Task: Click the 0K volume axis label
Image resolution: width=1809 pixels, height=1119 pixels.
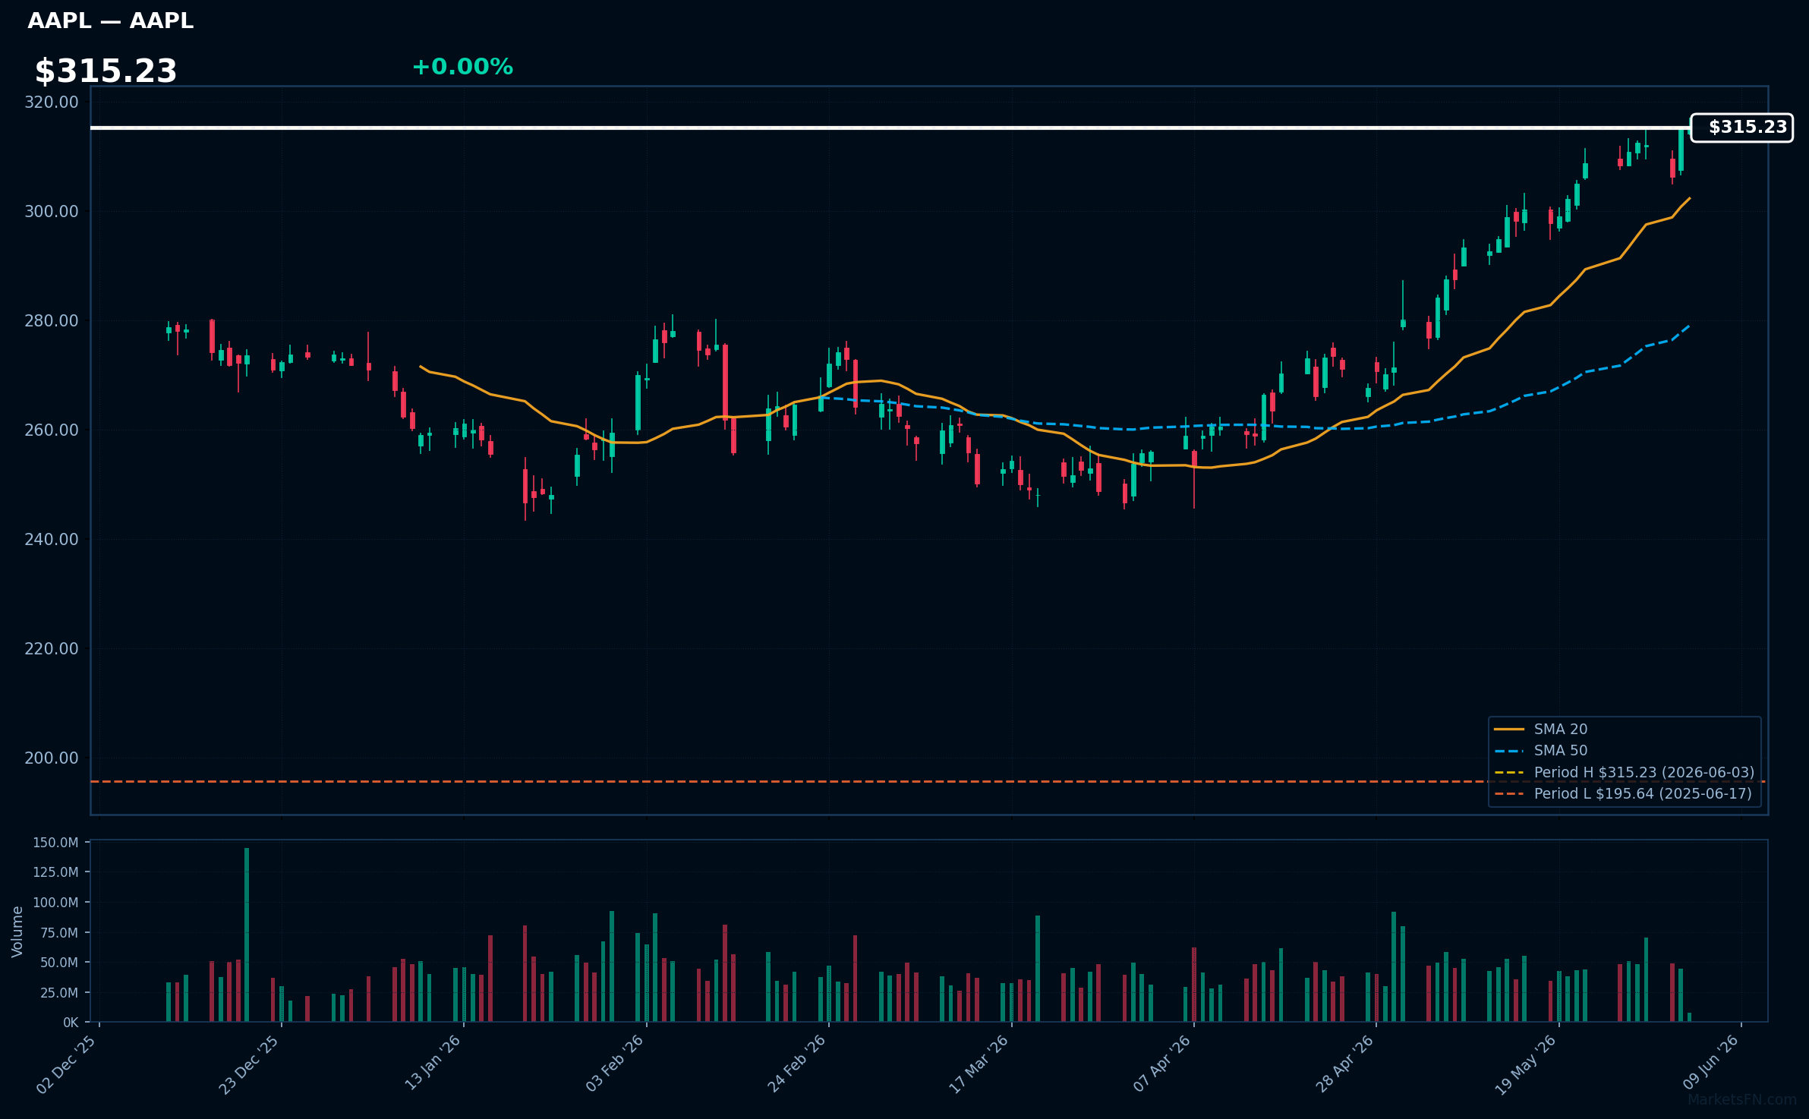Action: tap(71, 1023)
